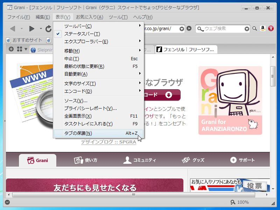Viewport: 280px width, 210px height.
Task: Go to the 使い方 section
Action: [86, 160]
